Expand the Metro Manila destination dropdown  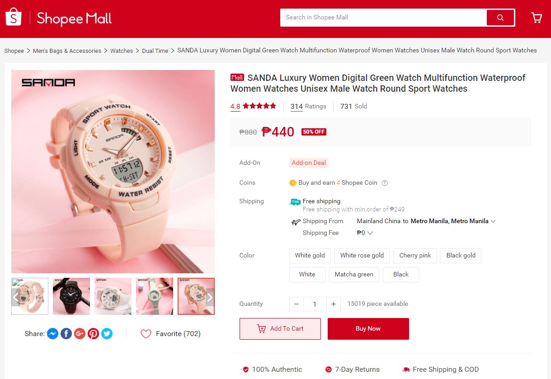pyautogui.click(x=493, y=221)
